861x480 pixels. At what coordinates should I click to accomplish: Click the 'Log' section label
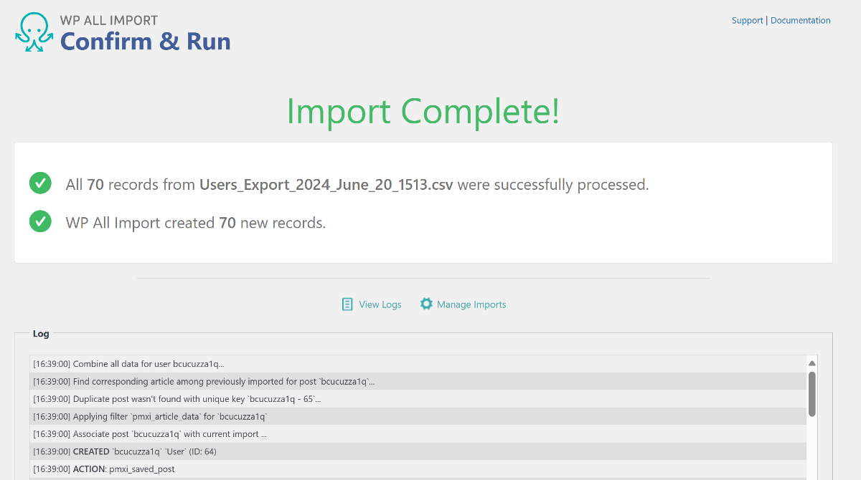[x=41, y=334]
